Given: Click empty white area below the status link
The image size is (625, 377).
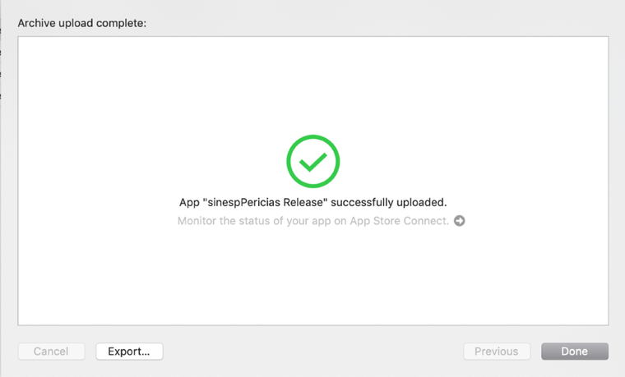Looking at the screenshot, I should (x=312, y=279).
